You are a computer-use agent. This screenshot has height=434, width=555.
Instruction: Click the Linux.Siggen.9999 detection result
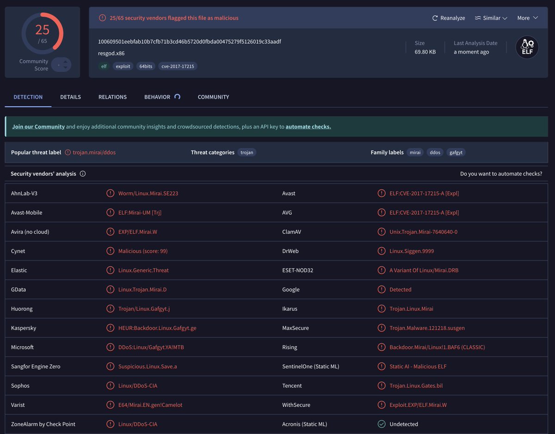pyautogui.click(x=412, y=251)
